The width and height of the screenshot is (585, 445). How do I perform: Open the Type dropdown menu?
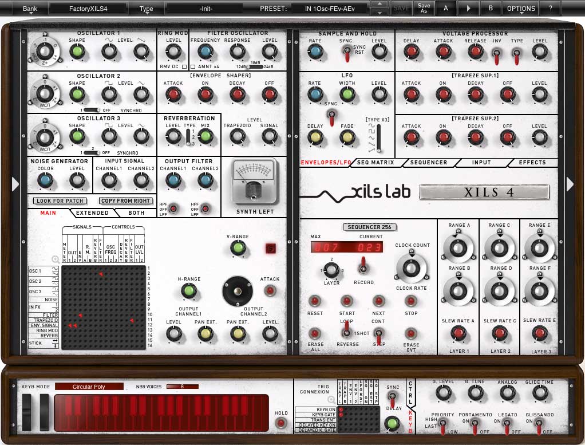tap(147, 9)
